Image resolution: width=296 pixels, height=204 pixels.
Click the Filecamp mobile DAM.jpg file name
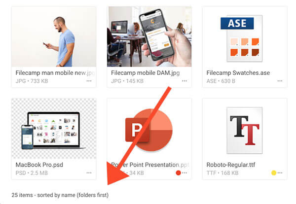[x=146, y=73]
